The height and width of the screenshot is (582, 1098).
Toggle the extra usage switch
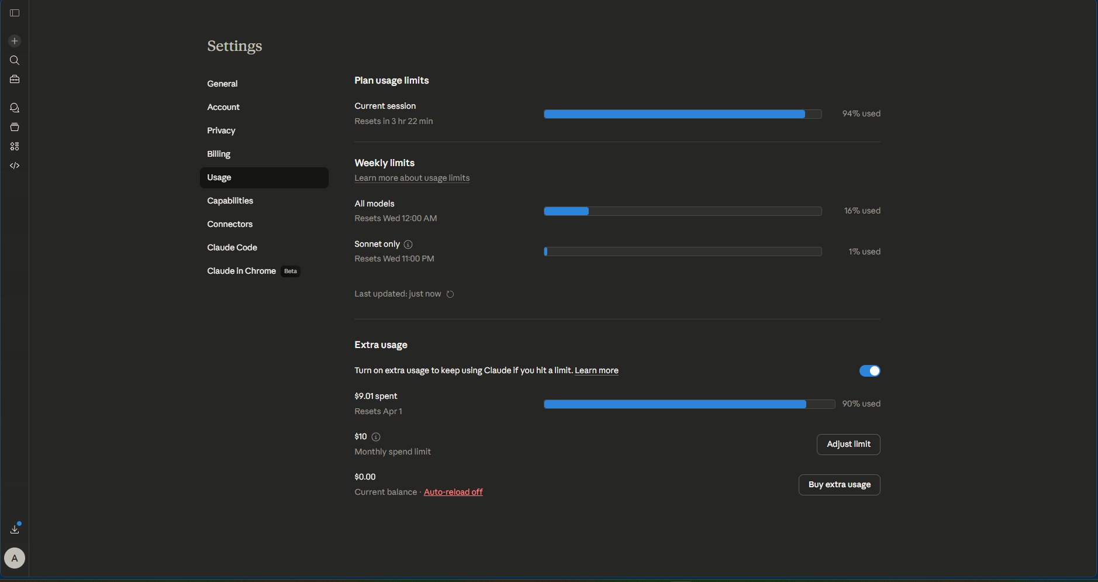tap(869, 371)
